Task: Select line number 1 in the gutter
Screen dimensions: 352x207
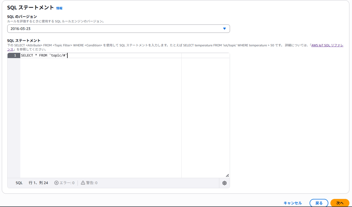Action: tap(14, 56)
